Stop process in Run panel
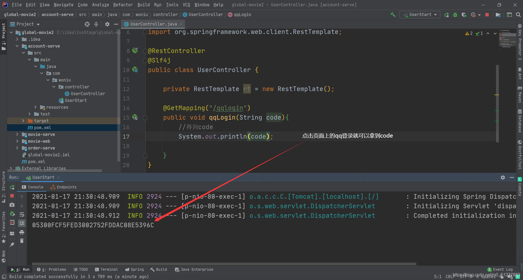The width and height of the screenshot is (523, 280). tap(12, 196)
